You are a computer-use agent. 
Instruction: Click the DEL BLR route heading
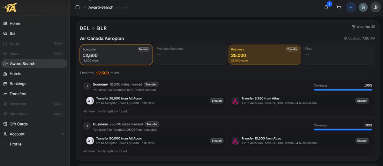pos(93,28)
